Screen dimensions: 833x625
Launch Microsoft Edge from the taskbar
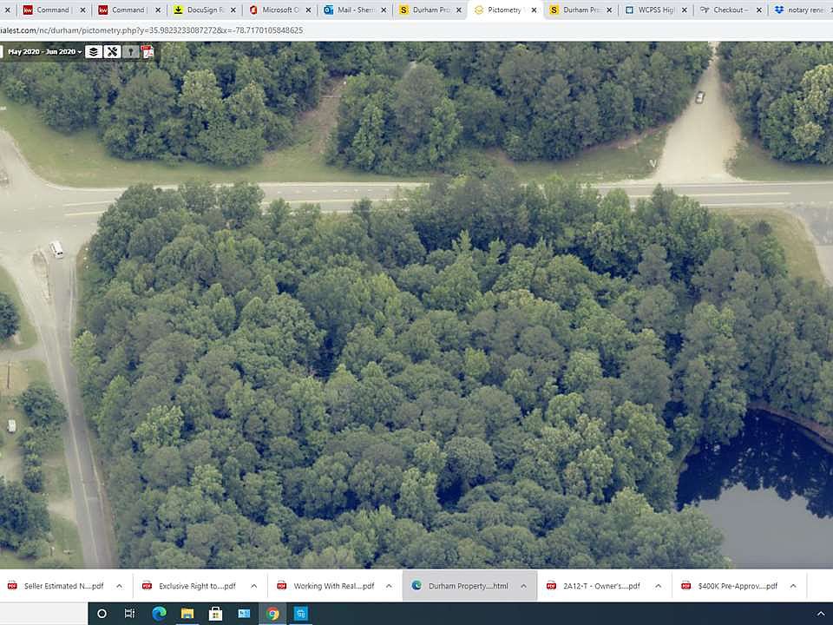pyautogui.click(x=159, y=614)
